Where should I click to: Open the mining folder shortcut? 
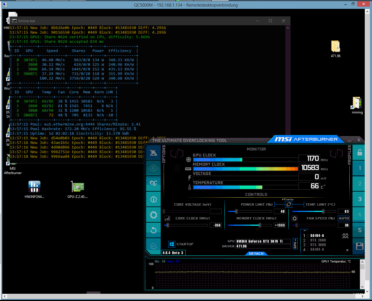coord(357,105)
